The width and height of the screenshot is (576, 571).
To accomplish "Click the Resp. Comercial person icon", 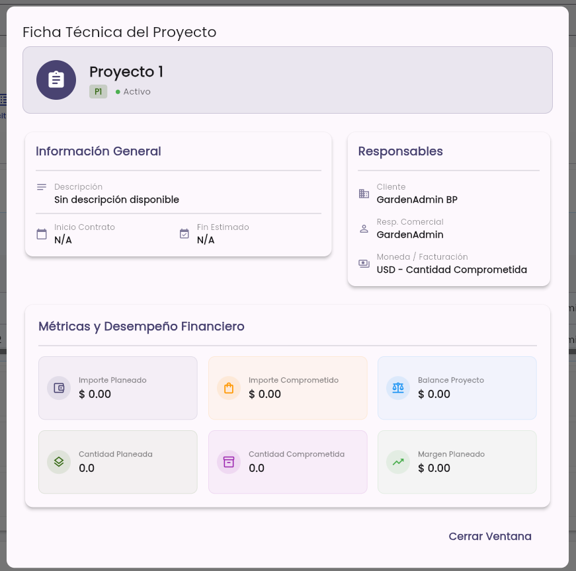I will [x=364, y=229].
